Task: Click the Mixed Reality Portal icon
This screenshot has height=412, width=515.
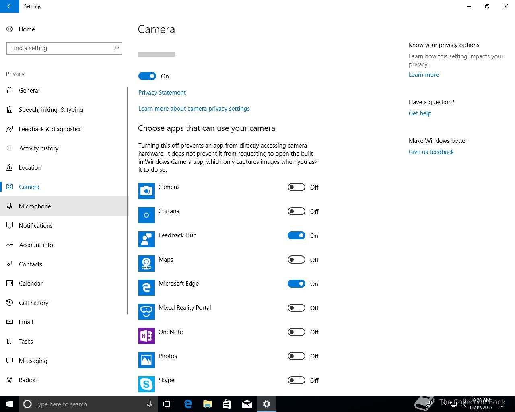Action: click(x=146, y=312)
